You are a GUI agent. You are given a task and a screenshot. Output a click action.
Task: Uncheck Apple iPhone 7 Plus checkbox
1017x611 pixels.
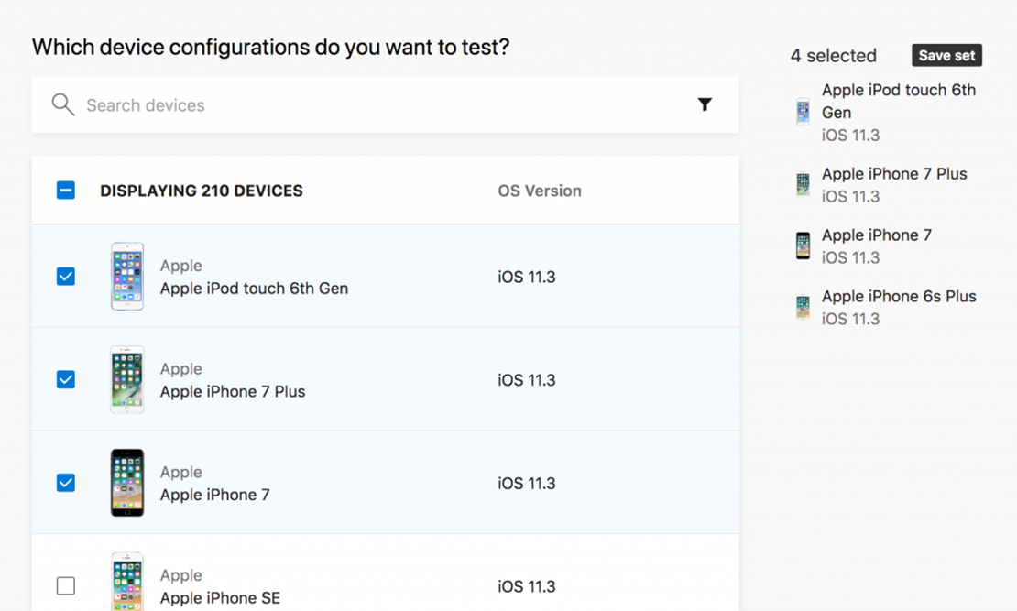65,379
